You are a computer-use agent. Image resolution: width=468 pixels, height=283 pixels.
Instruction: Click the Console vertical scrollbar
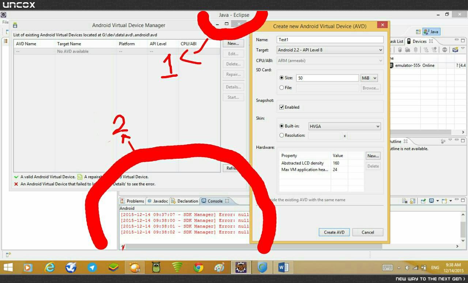pos(463,228)
